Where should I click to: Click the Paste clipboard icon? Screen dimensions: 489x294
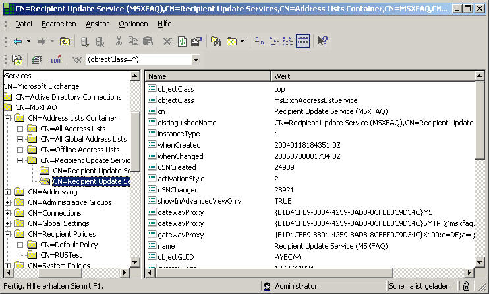148,41
